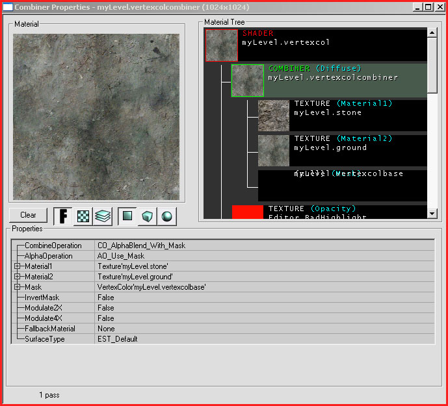
Task: Select the AlphaOperation property label
Action: 49,256
